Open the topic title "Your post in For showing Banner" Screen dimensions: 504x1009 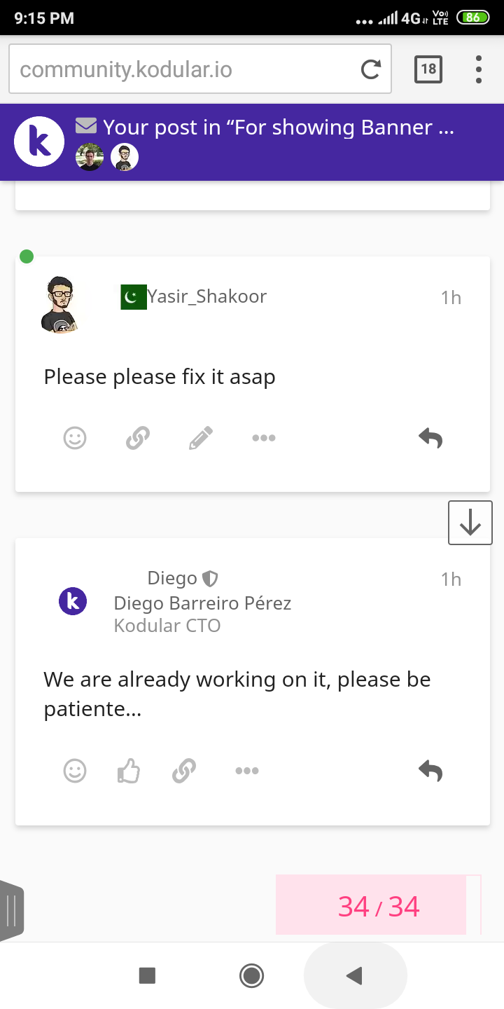click(279, 128)
